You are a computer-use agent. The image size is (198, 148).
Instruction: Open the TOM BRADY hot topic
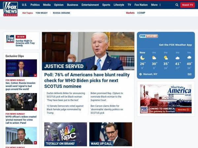[x=42, y=13]
